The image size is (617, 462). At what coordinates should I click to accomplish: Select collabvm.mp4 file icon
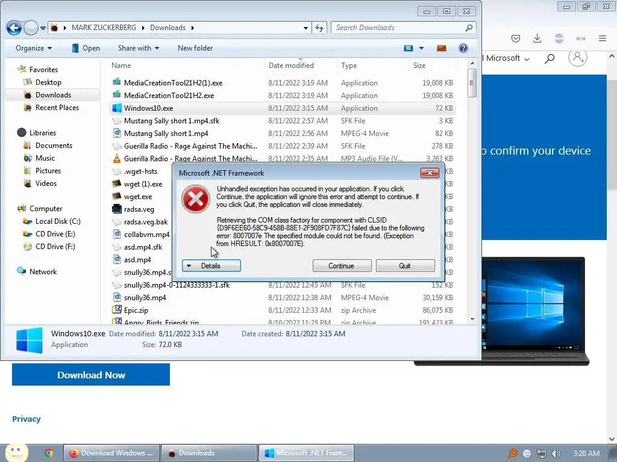(116, 234)
